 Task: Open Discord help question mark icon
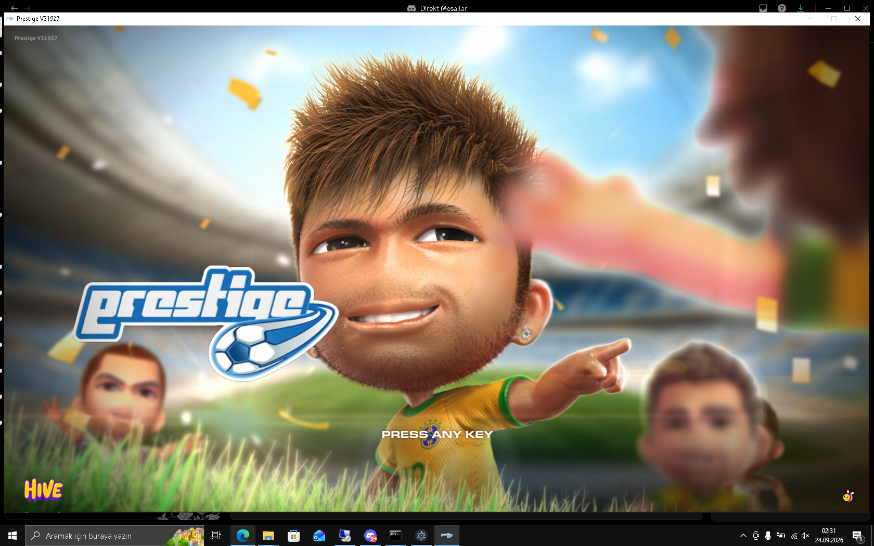click(782, 8)
